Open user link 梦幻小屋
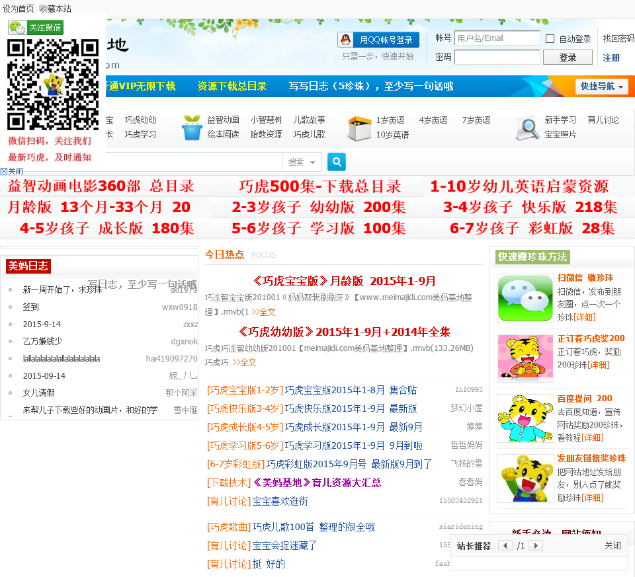 (466, 408)
